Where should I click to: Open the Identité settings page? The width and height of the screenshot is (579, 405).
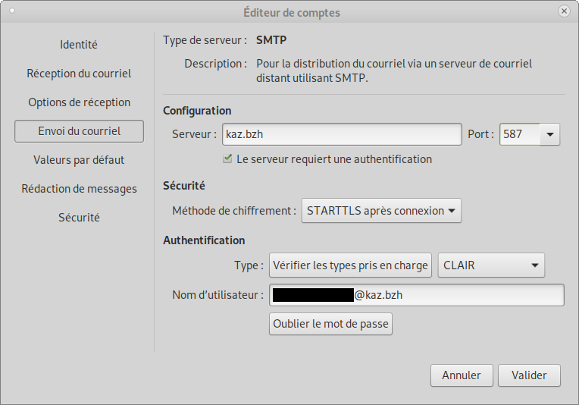79,45
